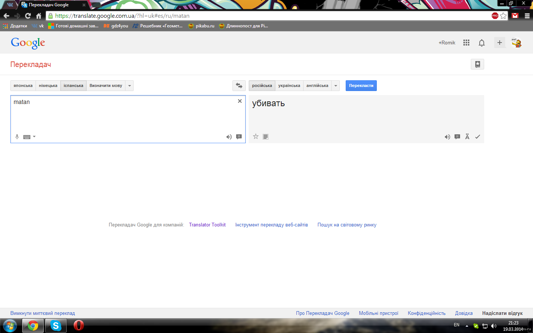Expand the source language dropdown arrow
Viewport: 533px width, 333px height.
130,85
